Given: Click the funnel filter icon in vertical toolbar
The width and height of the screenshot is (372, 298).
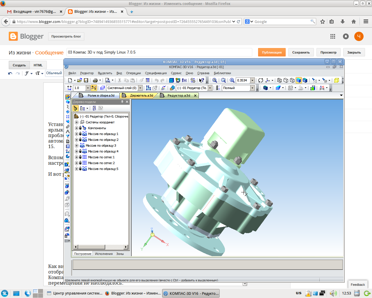Looking at the screenshot, I should (68, 136).
